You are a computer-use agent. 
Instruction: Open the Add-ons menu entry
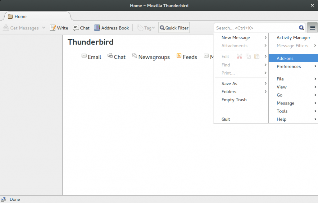point(293,58)
